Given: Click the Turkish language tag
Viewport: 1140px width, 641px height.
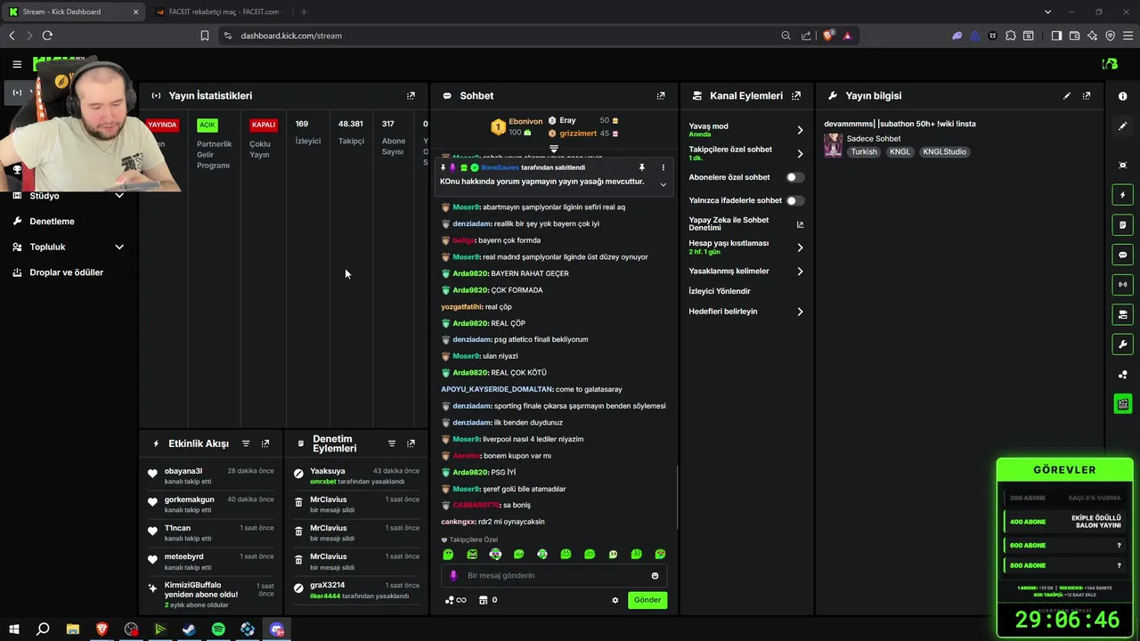Looking at the screenshot, I should coord(864,151).
